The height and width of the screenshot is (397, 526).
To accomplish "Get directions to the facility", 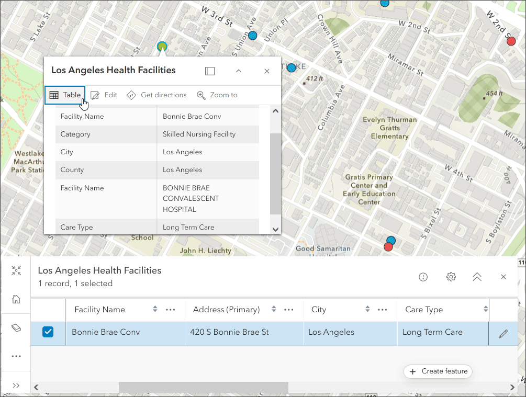I will coord(156,95).
